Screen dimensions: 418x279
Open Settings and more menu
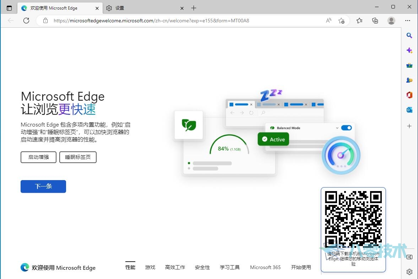(408, 21)
